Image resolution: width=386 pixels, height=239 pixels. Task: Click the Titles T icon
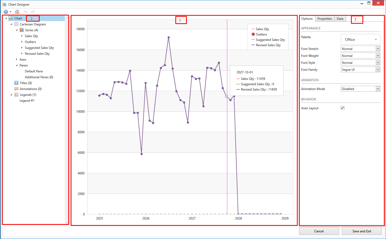point(16,83)
